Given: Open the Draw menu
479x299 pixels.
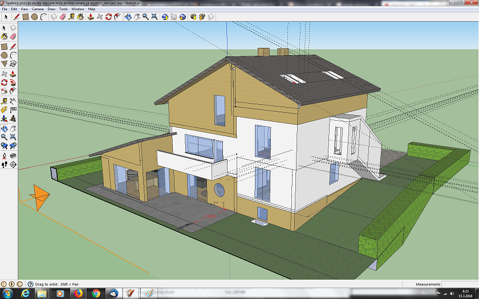Looking at the screenshot, I should click(51, 9).
